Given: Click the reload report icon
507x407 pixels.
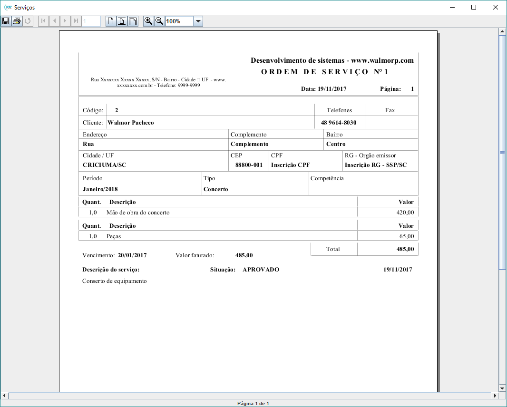Looking at the screenshot, I should click(x=28, y=21).
